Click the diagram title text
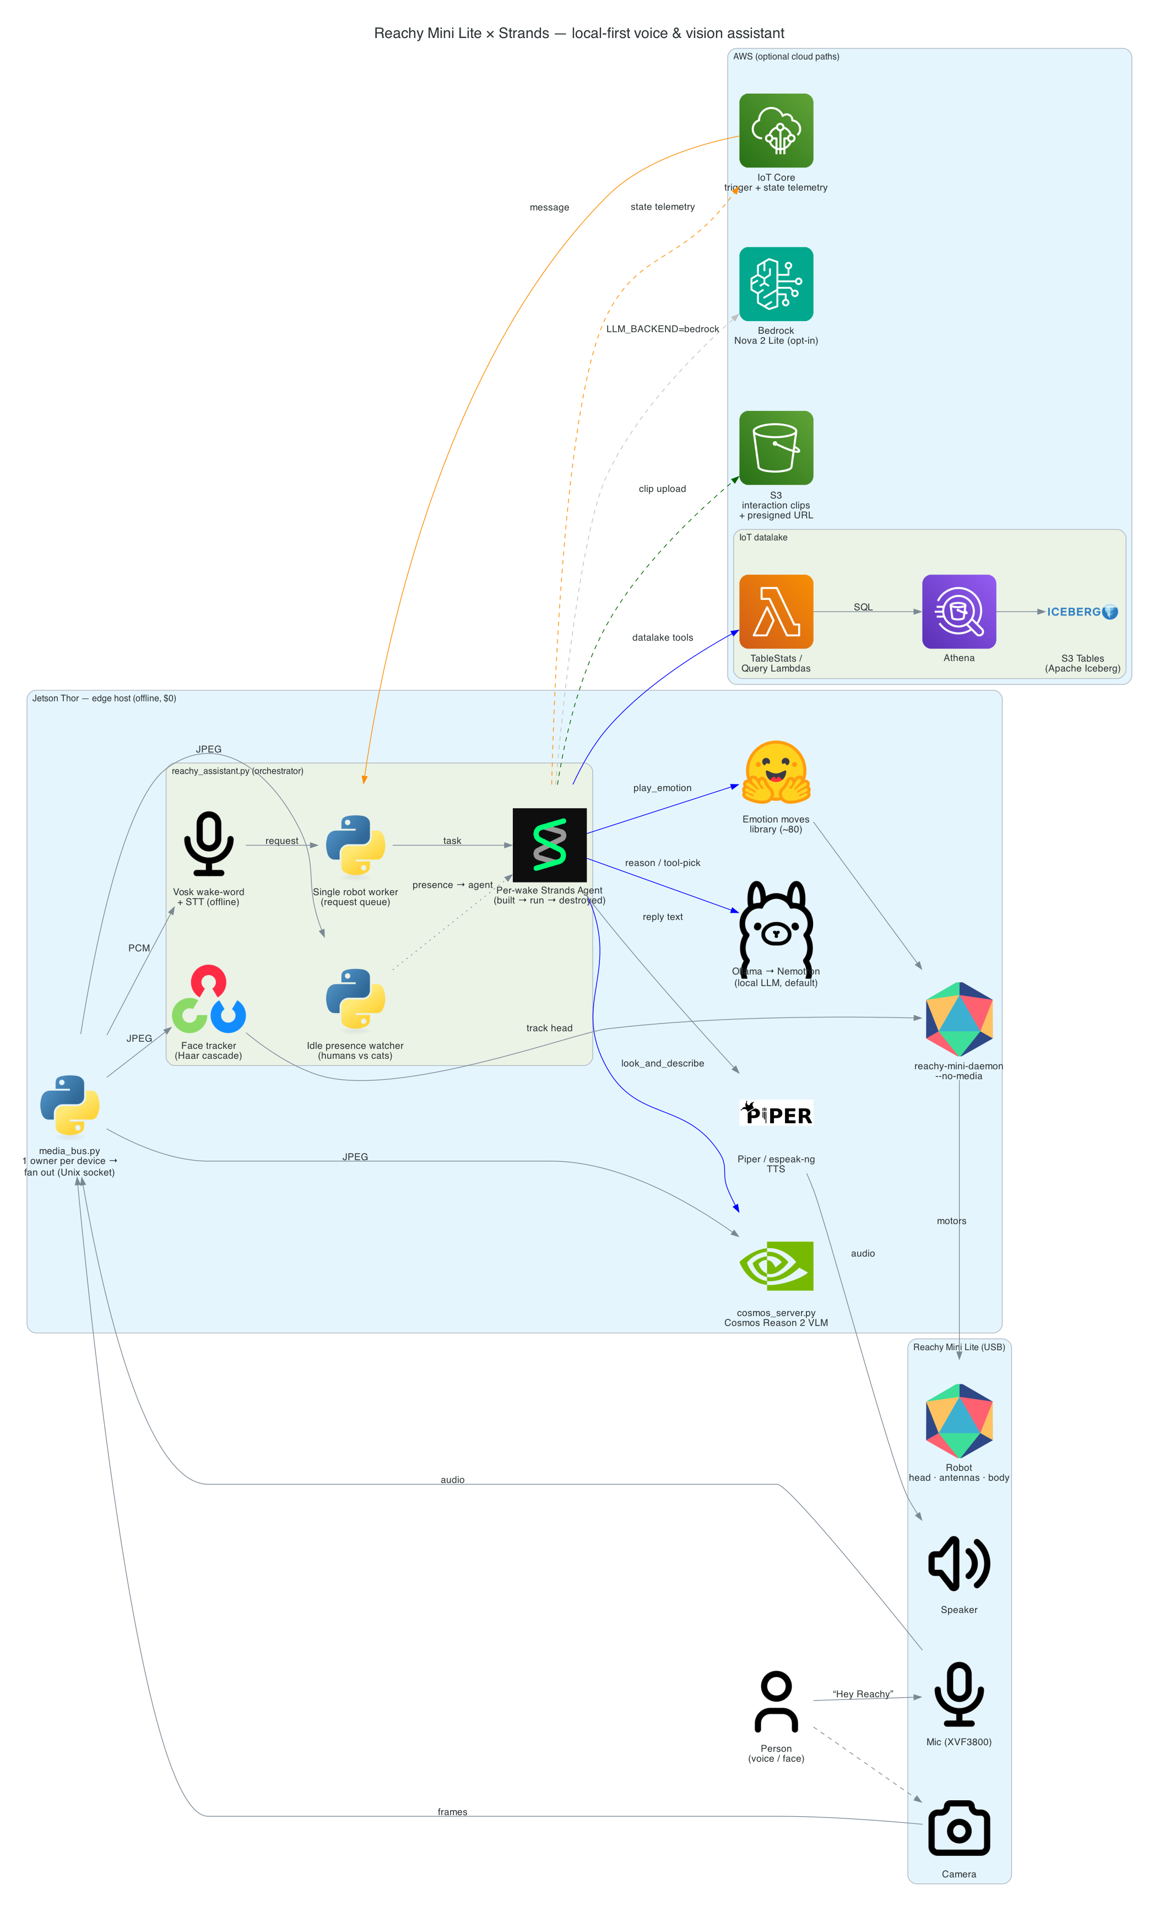The image size is (1159, 1911). [579, 34]
